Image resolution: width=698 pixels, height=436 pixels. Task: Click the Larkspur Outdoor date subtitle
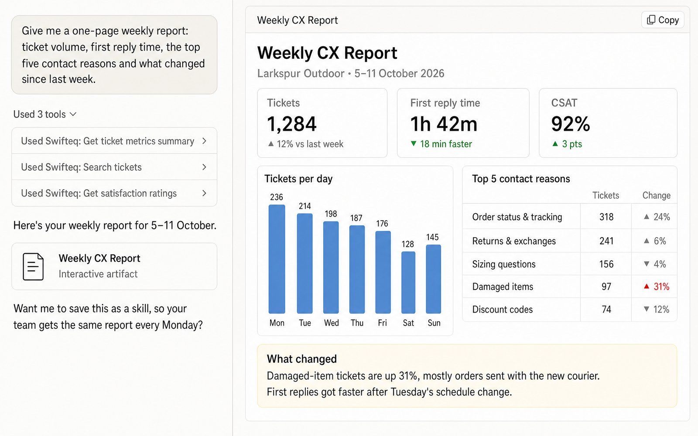click(351, 73)
